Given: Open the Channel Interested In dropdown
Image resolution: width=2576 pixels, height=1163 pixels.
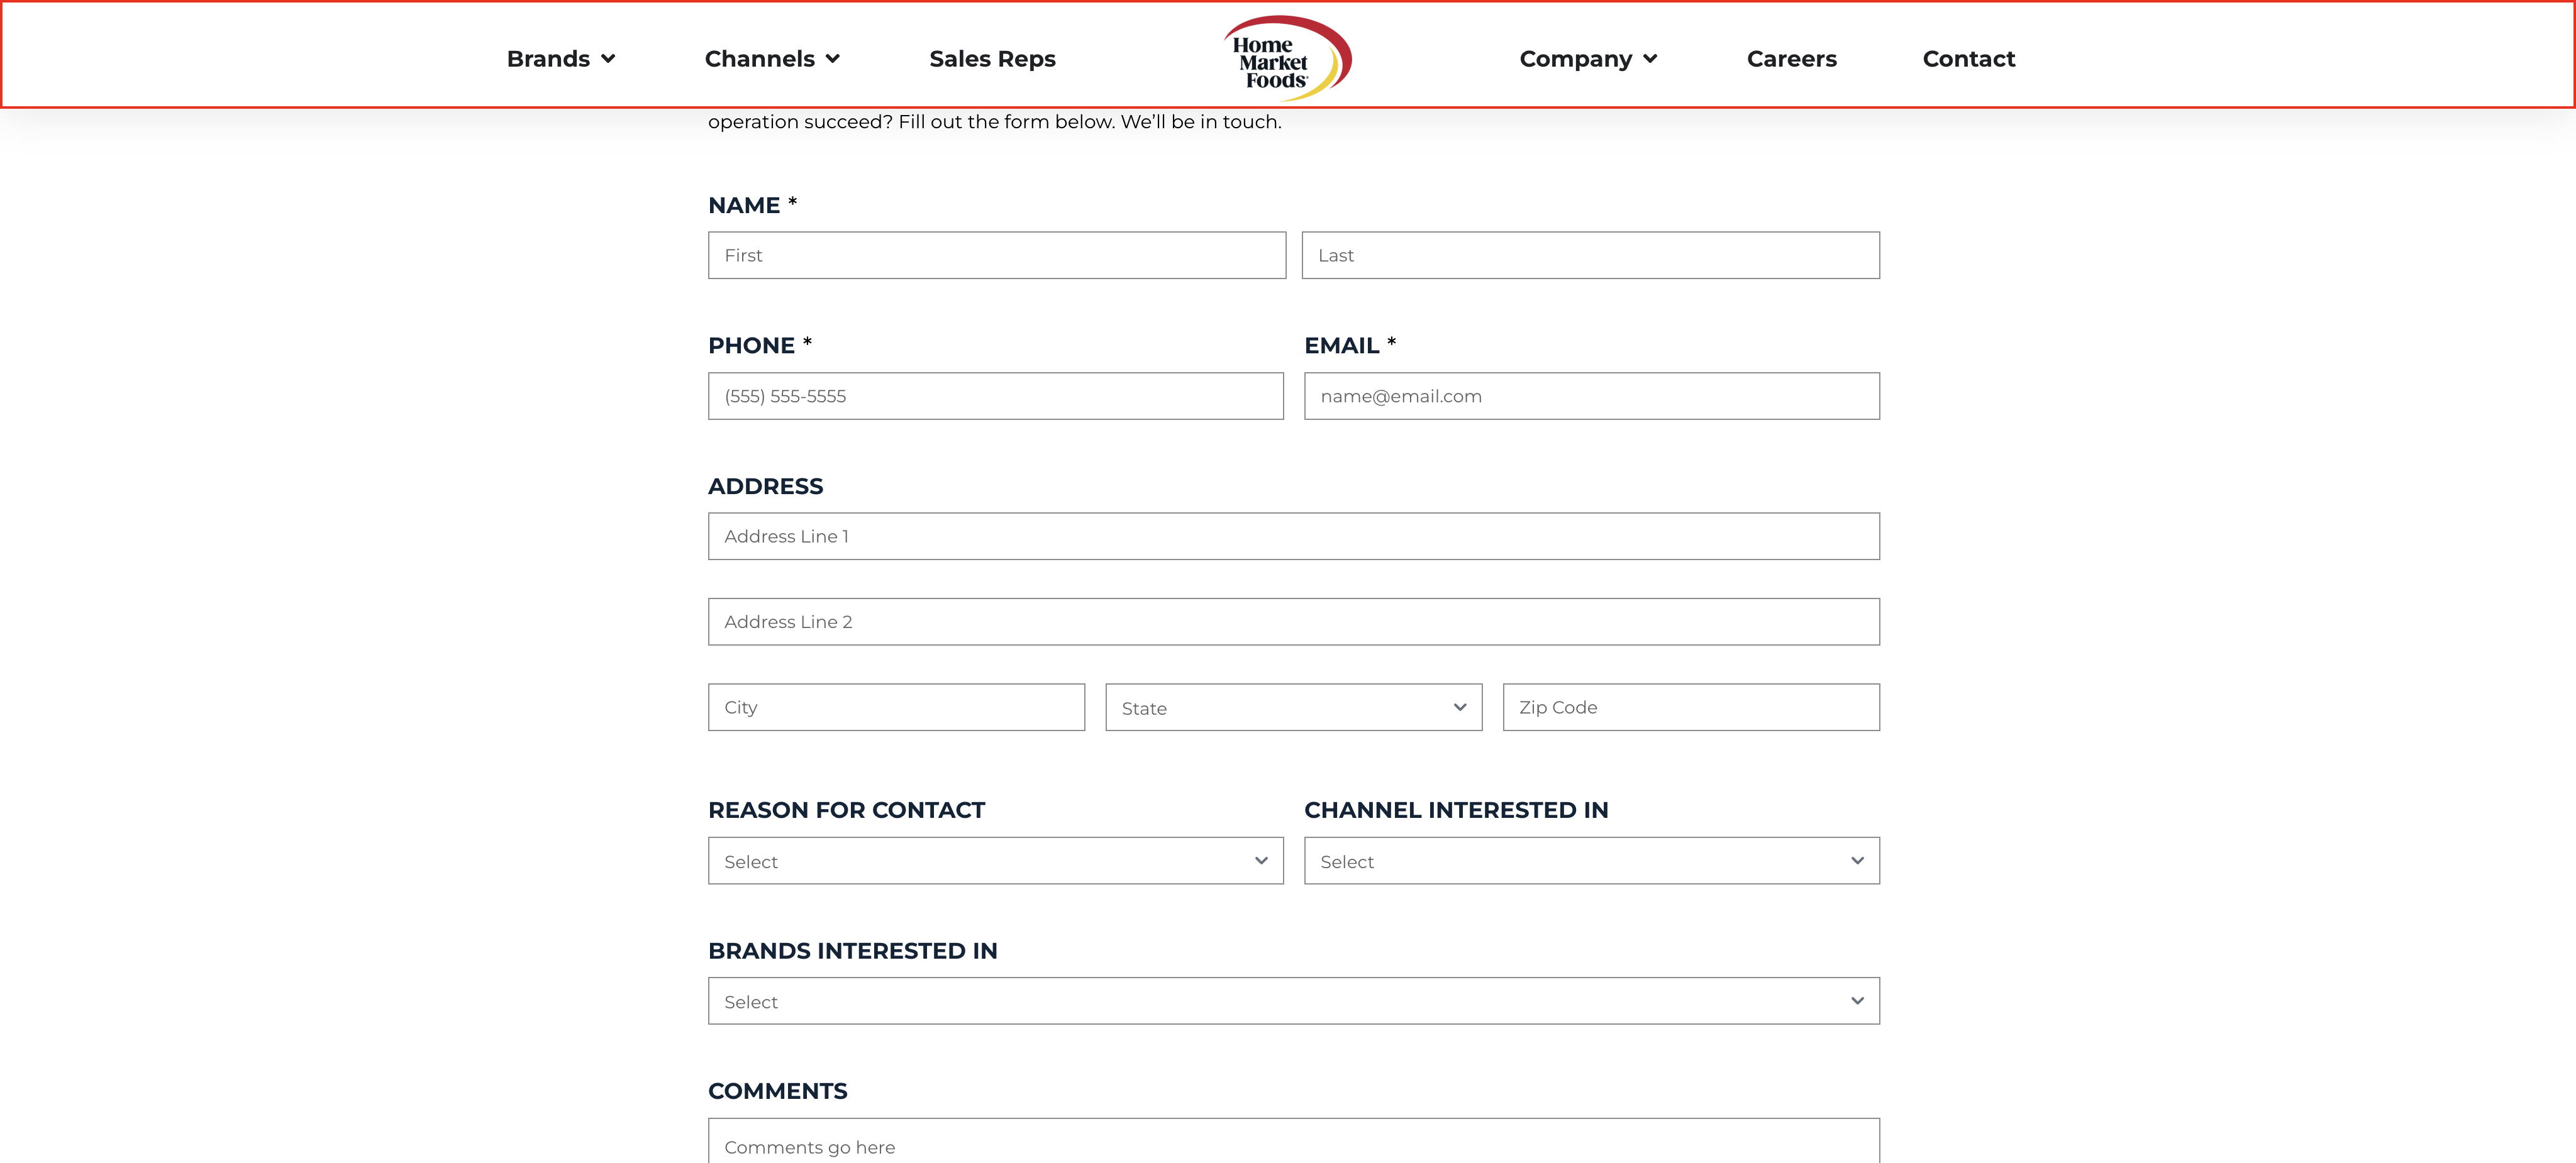Looking at the screenshot, I should pyautogui.click(x=1590, y=861).
